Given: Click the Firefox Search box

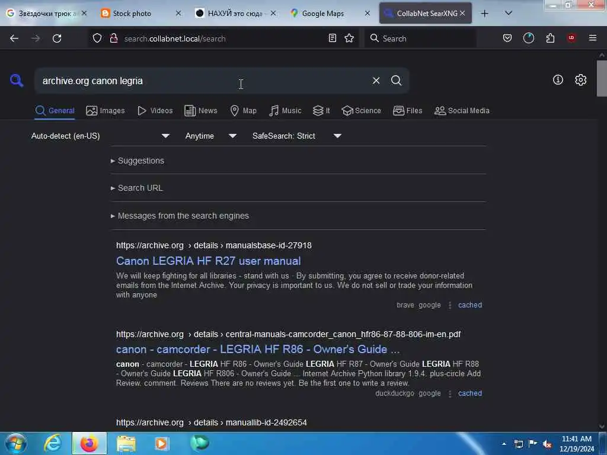Looking at the screenshot, I should (420, 39).
